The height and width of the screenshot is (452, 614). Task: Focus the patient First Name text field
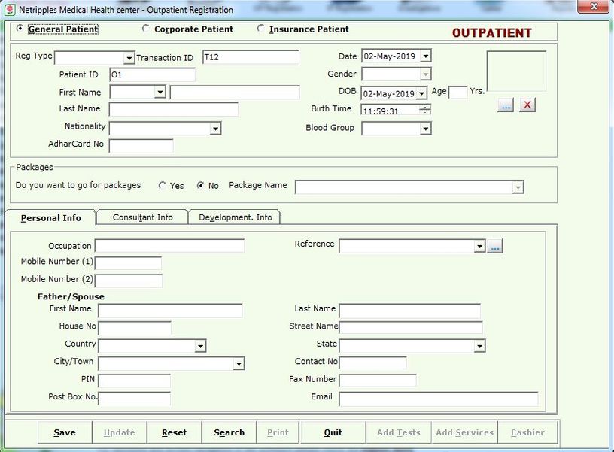235,93
